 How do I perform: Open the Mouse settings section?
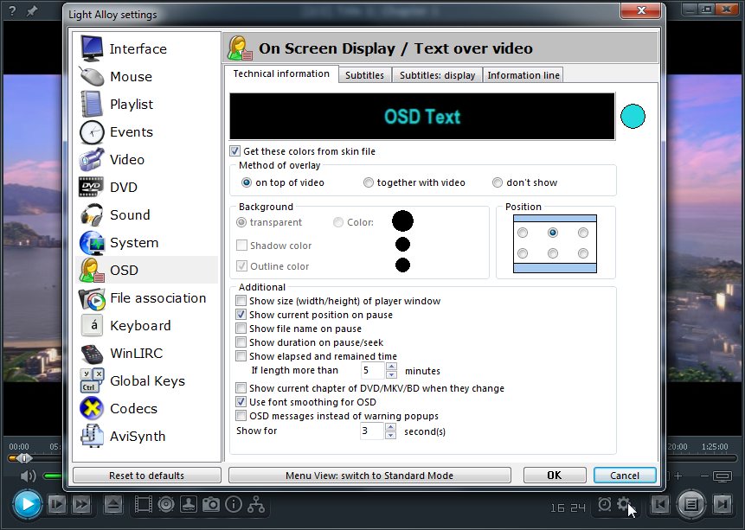pos(146,76)
